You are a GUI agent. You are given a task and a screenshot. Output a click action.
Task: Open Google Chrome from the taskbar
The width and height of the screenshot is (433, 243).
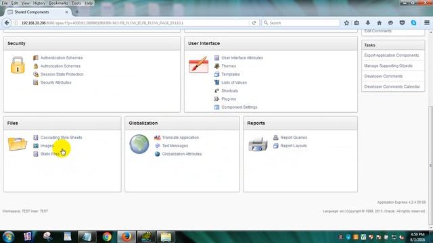point(107,237)
